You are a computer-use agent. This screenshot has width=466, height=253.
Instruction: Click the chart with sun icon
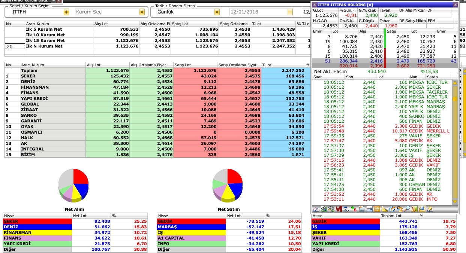coord(430,209)
